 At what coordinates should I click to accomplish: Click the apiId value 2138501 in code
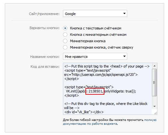click(95, 91)
